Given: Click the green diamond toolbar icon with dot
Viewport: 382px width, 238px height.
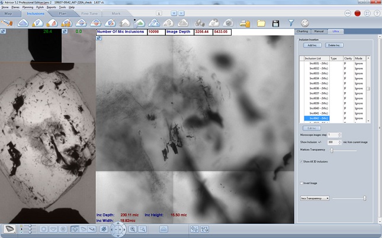Looking at the screenshot, I should click(139, 23).
